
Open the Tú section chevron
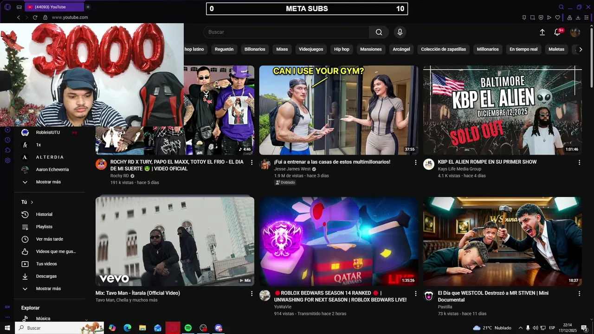[32, 202]
